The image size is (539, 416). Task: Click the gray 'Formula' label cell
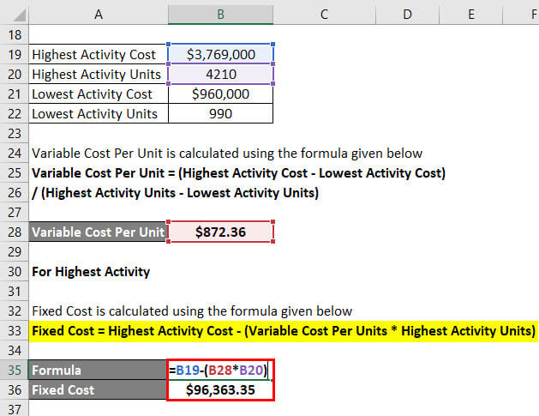(x=99, y=371)
